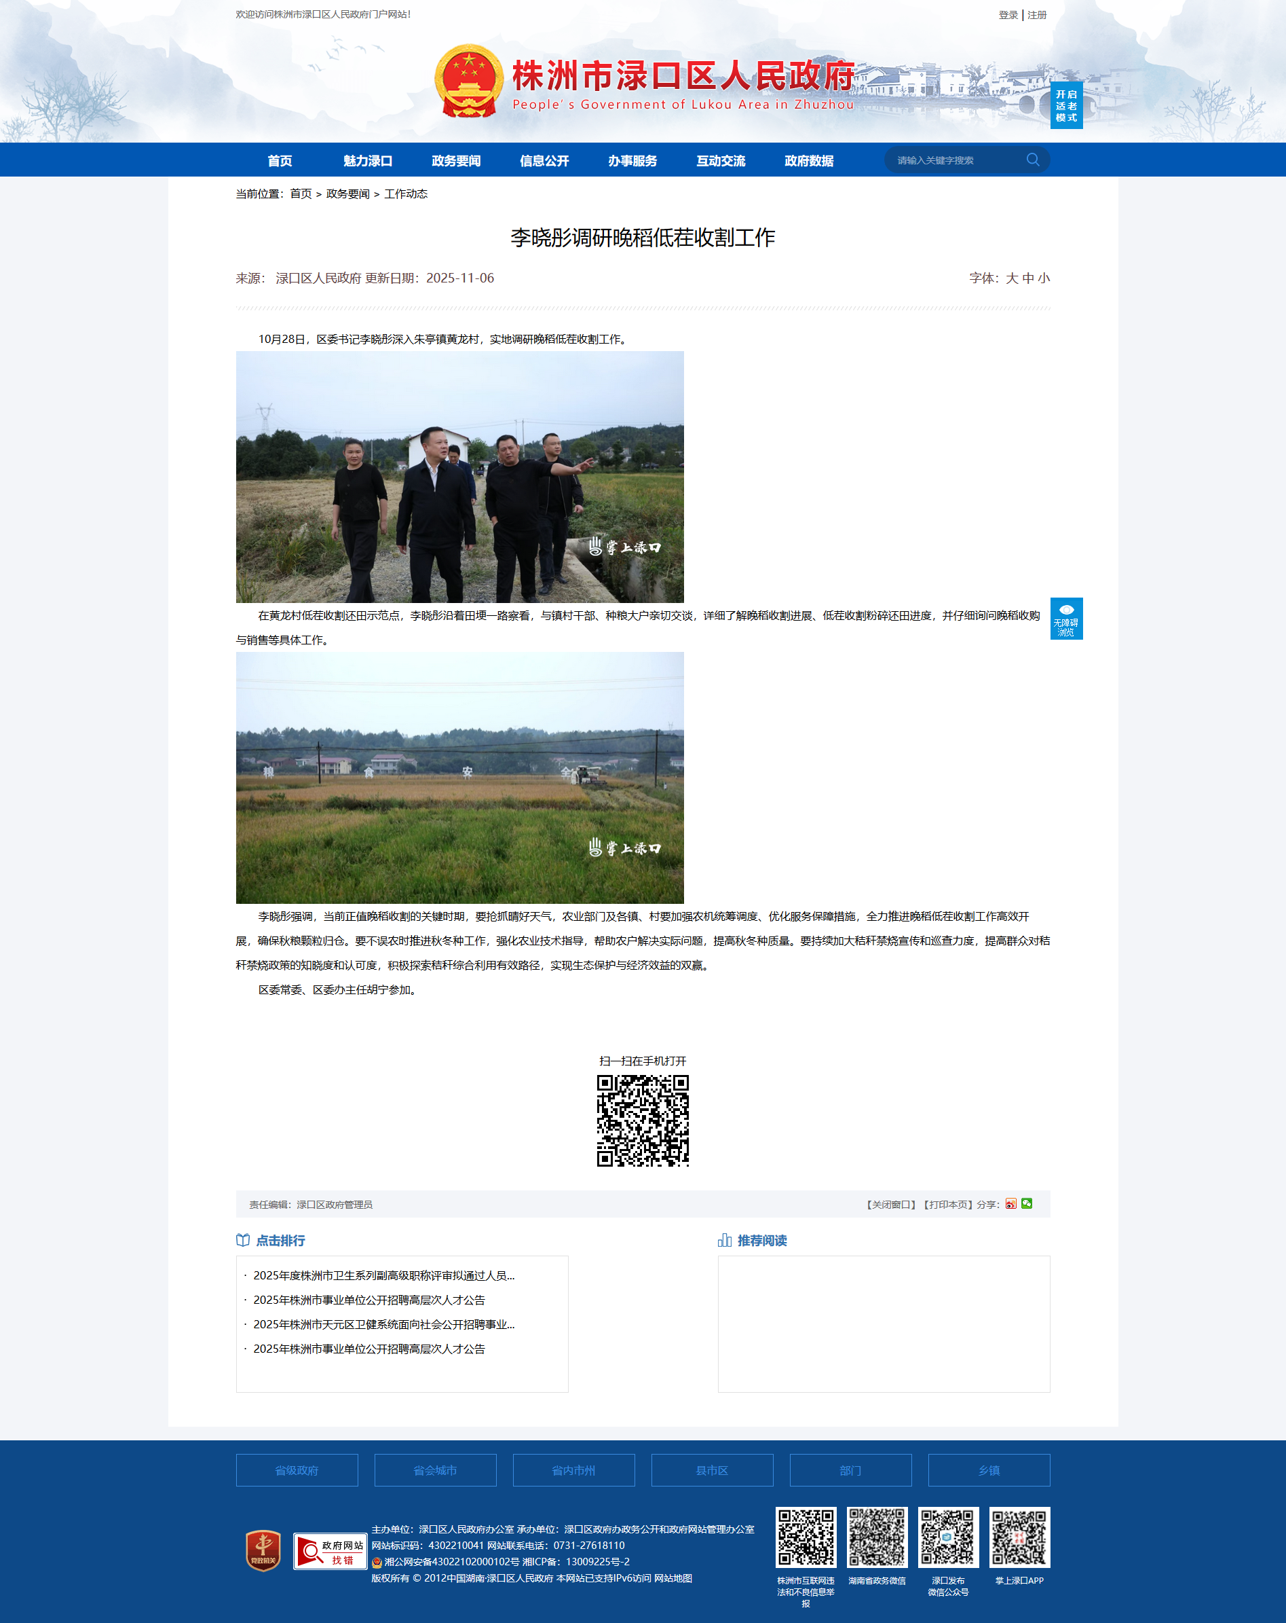The image size is (1286, 1623).
Task: Open the first photo of officials in field
Action: pos(459,477)
